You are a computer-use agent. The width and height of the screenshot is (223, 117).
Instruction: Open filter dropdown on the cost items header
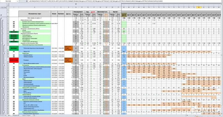pos(50,12)
